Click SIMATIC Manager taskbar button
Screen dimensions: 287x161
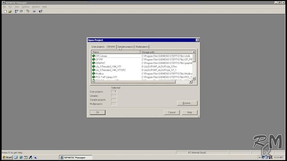tap(76, 157)
